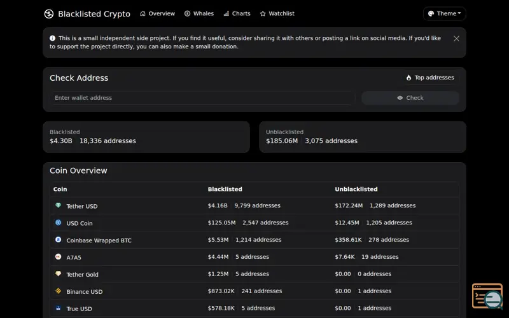Open the Watchlist page
The width and height of the screenshot is (509, 318).
277,13
